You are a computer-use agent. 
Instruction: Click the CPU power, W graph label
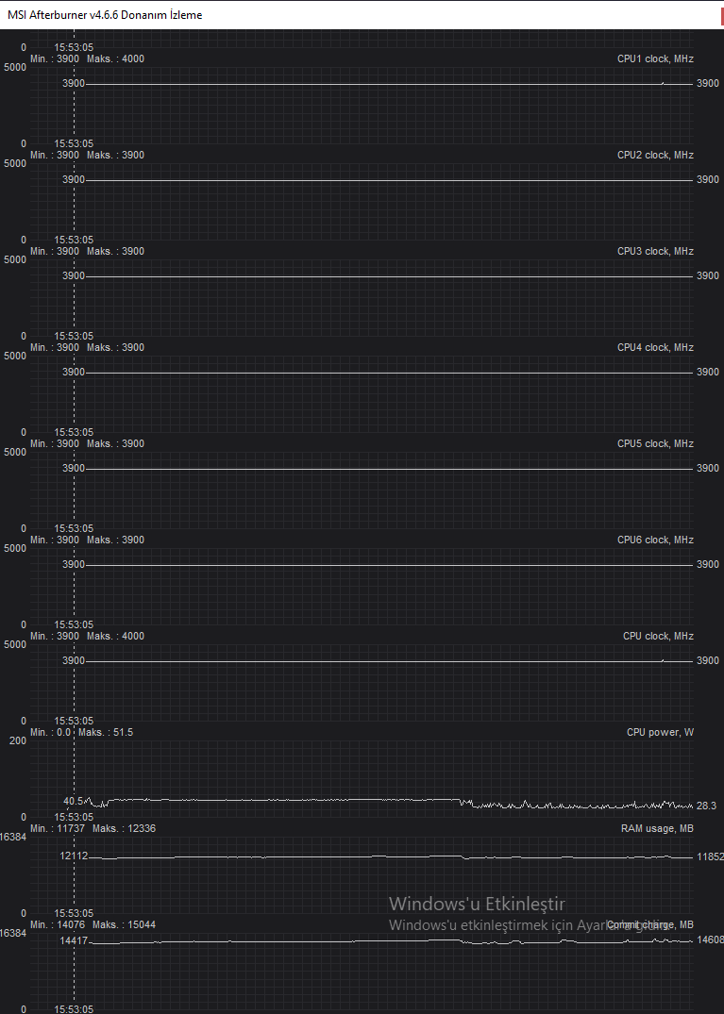click(x=660, y=733)
